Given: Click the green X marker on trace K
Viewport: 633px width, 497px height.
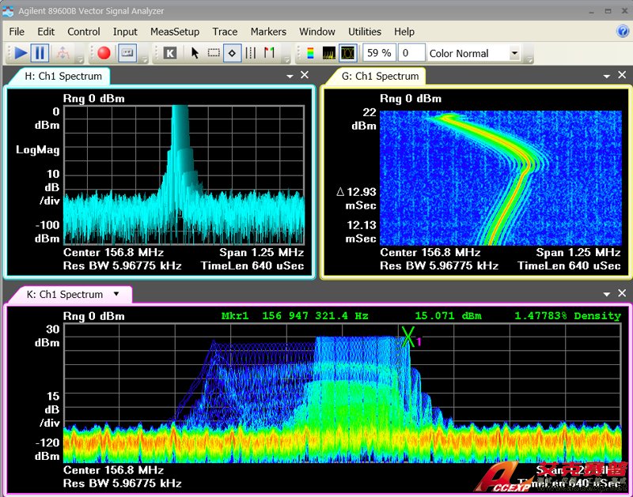Looking at the screenshot, I should coord(407,337).
